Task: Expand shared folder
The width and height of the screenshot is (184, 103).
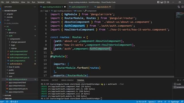Action: click(11, 73)
